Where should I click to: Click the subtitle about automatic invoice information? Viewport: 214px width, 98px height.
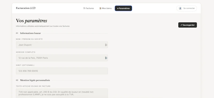pos(43,26)
